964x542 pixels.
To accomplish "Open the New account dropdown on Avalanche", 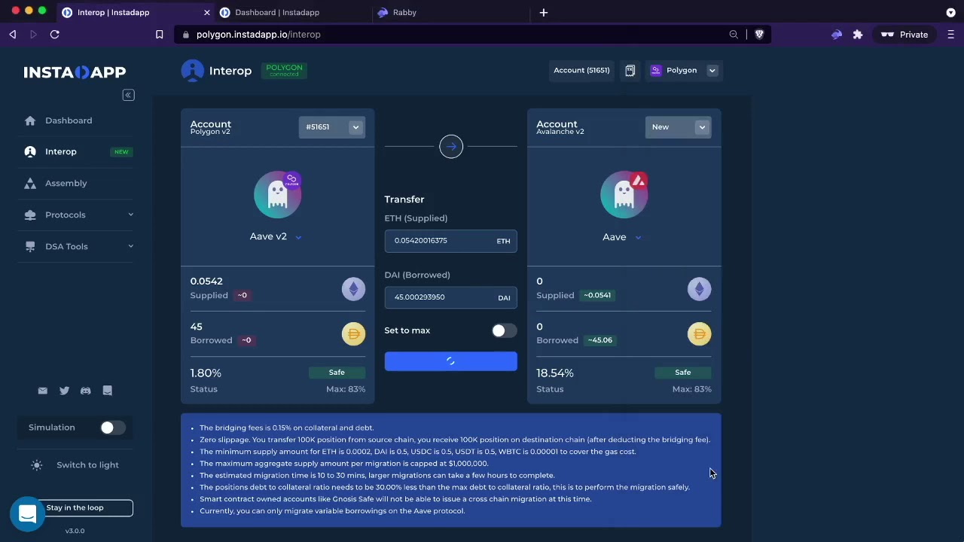I will pyautogui.click(x=678, y=127).
